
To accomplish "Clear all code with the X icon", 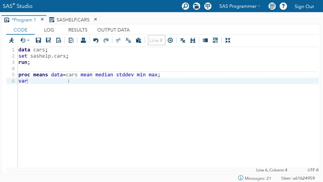I will tap(183, 40).
